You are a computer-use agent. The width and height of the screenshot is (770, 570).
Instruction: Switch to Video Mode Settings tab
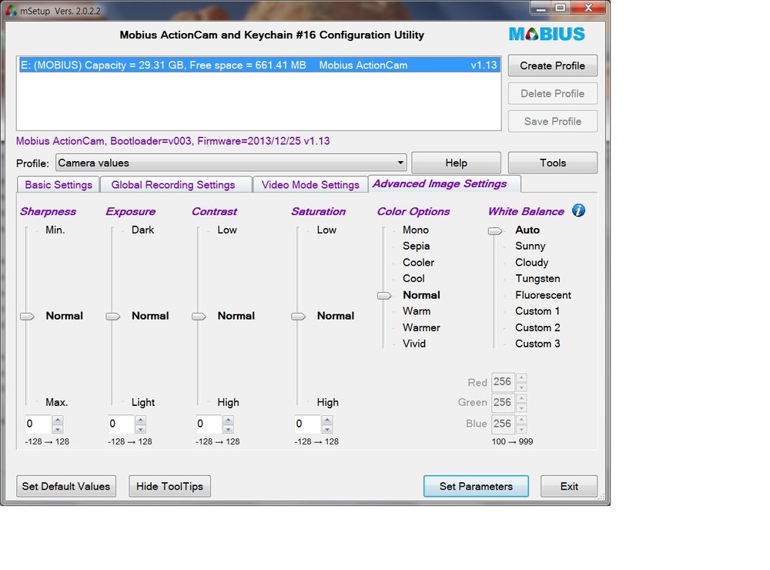(310, 185)
